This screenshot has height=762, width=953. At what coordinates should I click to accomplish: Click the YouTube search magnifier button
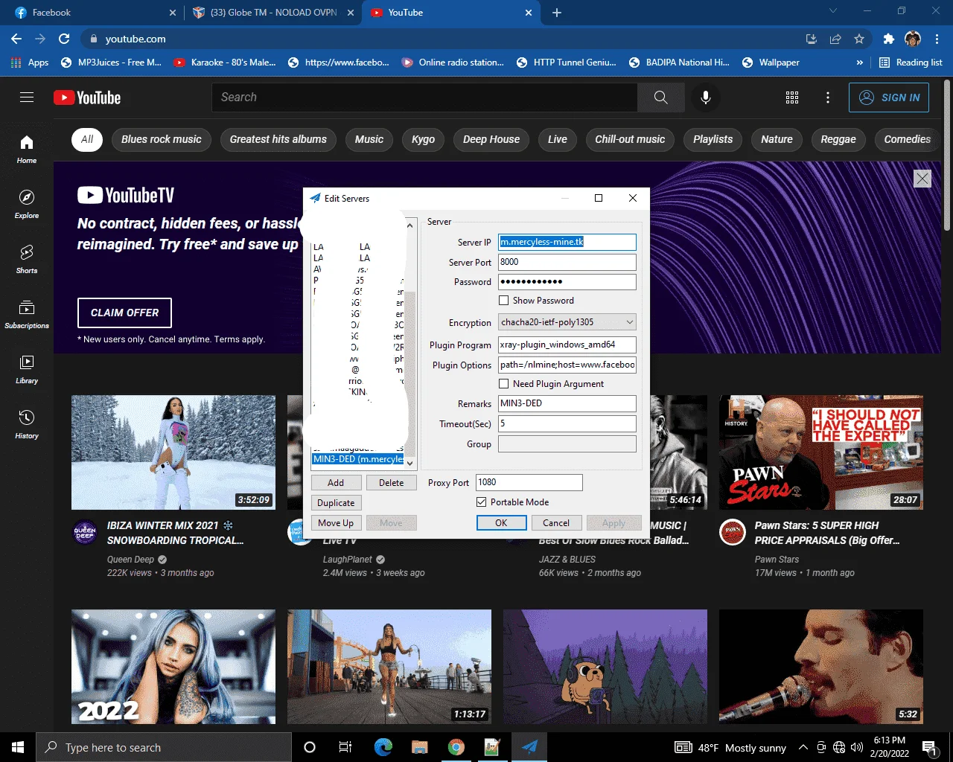coord(660,97)
